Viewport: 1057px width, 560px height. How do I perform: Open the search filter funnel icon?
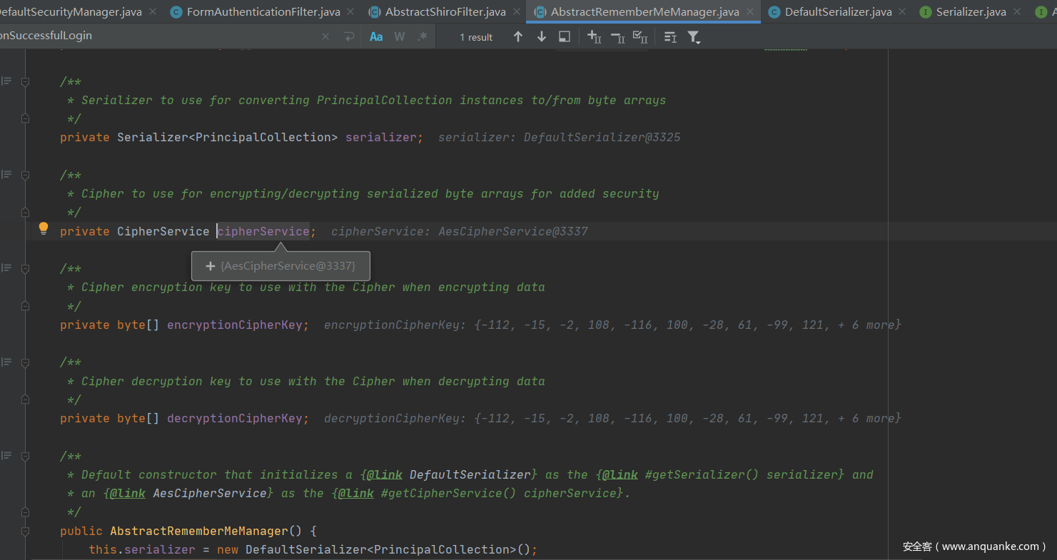[x=694, y=37]
